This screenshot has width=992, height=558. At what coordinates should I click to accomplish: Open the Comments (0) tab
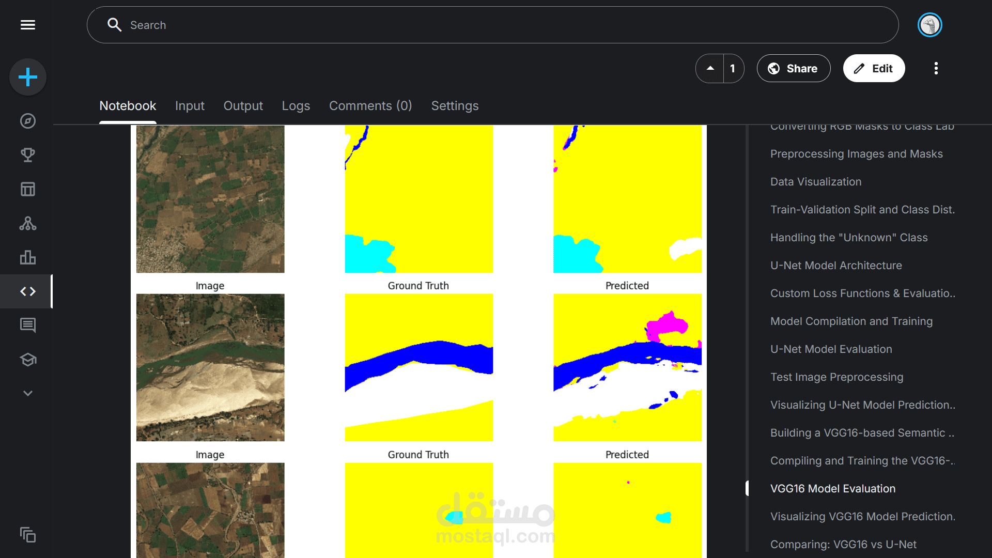point(370,106)
